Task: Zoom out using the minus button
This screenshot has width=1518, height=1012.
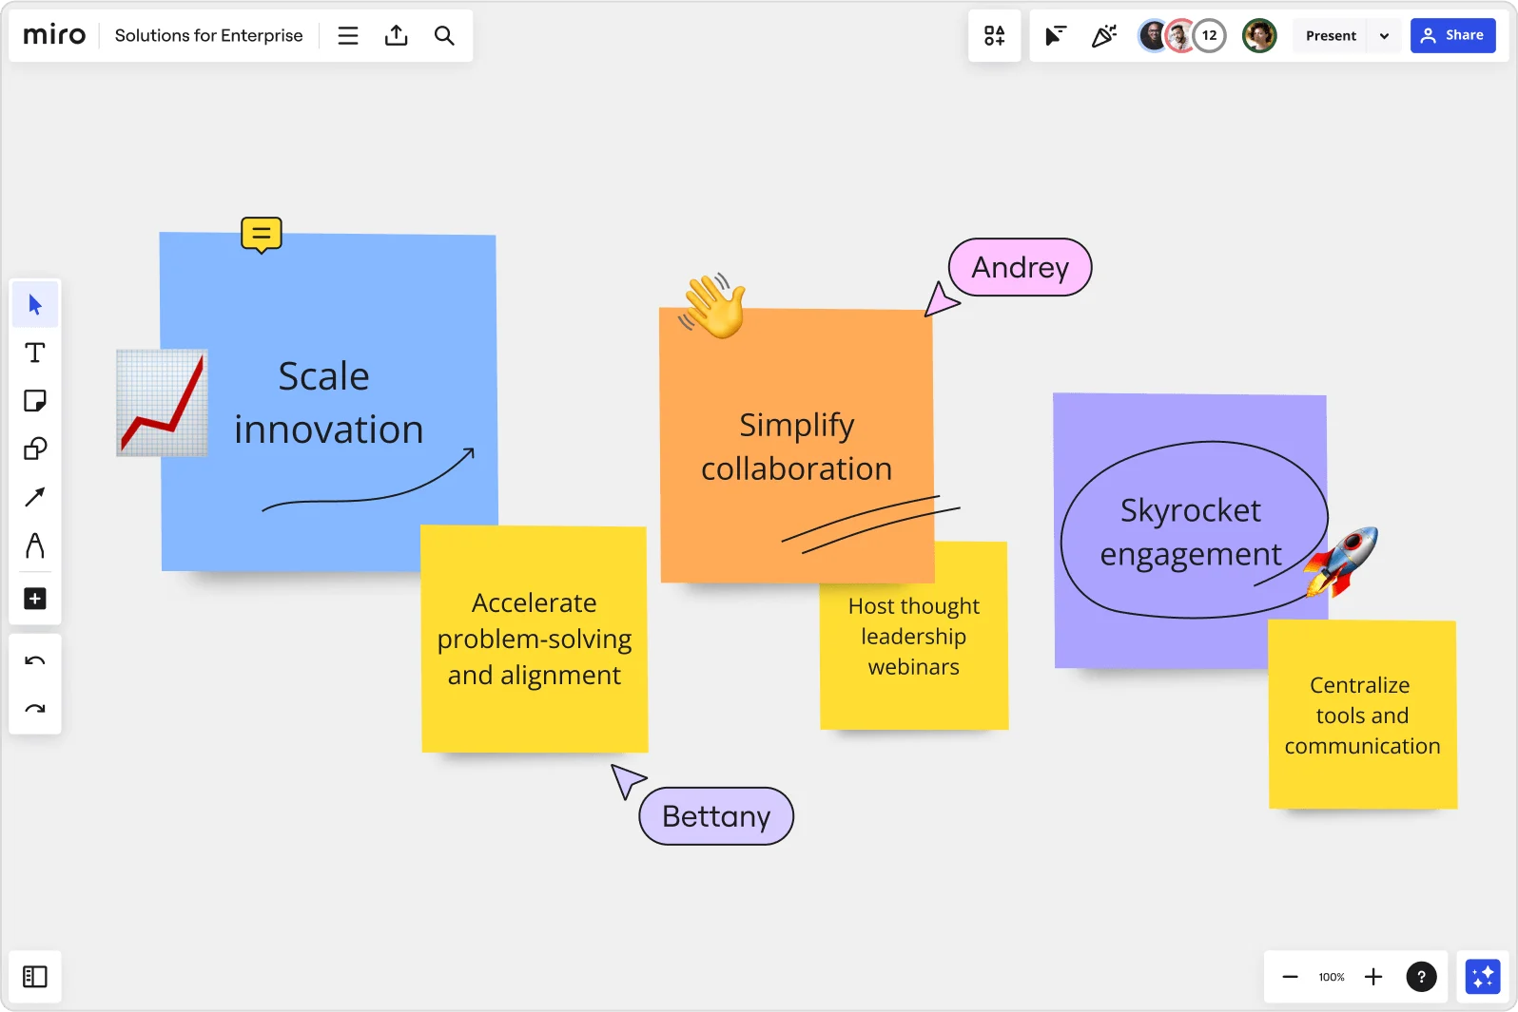Action: [1290, 977]
